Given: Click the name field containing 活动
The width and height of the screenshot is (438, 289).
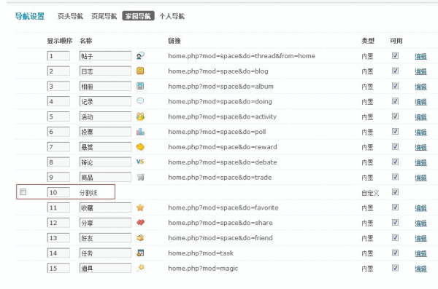Looking at the screenshot, I should pyautogui.click(x=105, y=116).
